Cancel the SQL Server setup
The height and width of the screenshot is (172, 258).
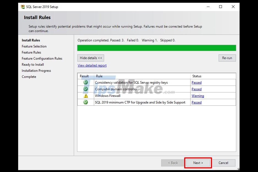point(224,163)
